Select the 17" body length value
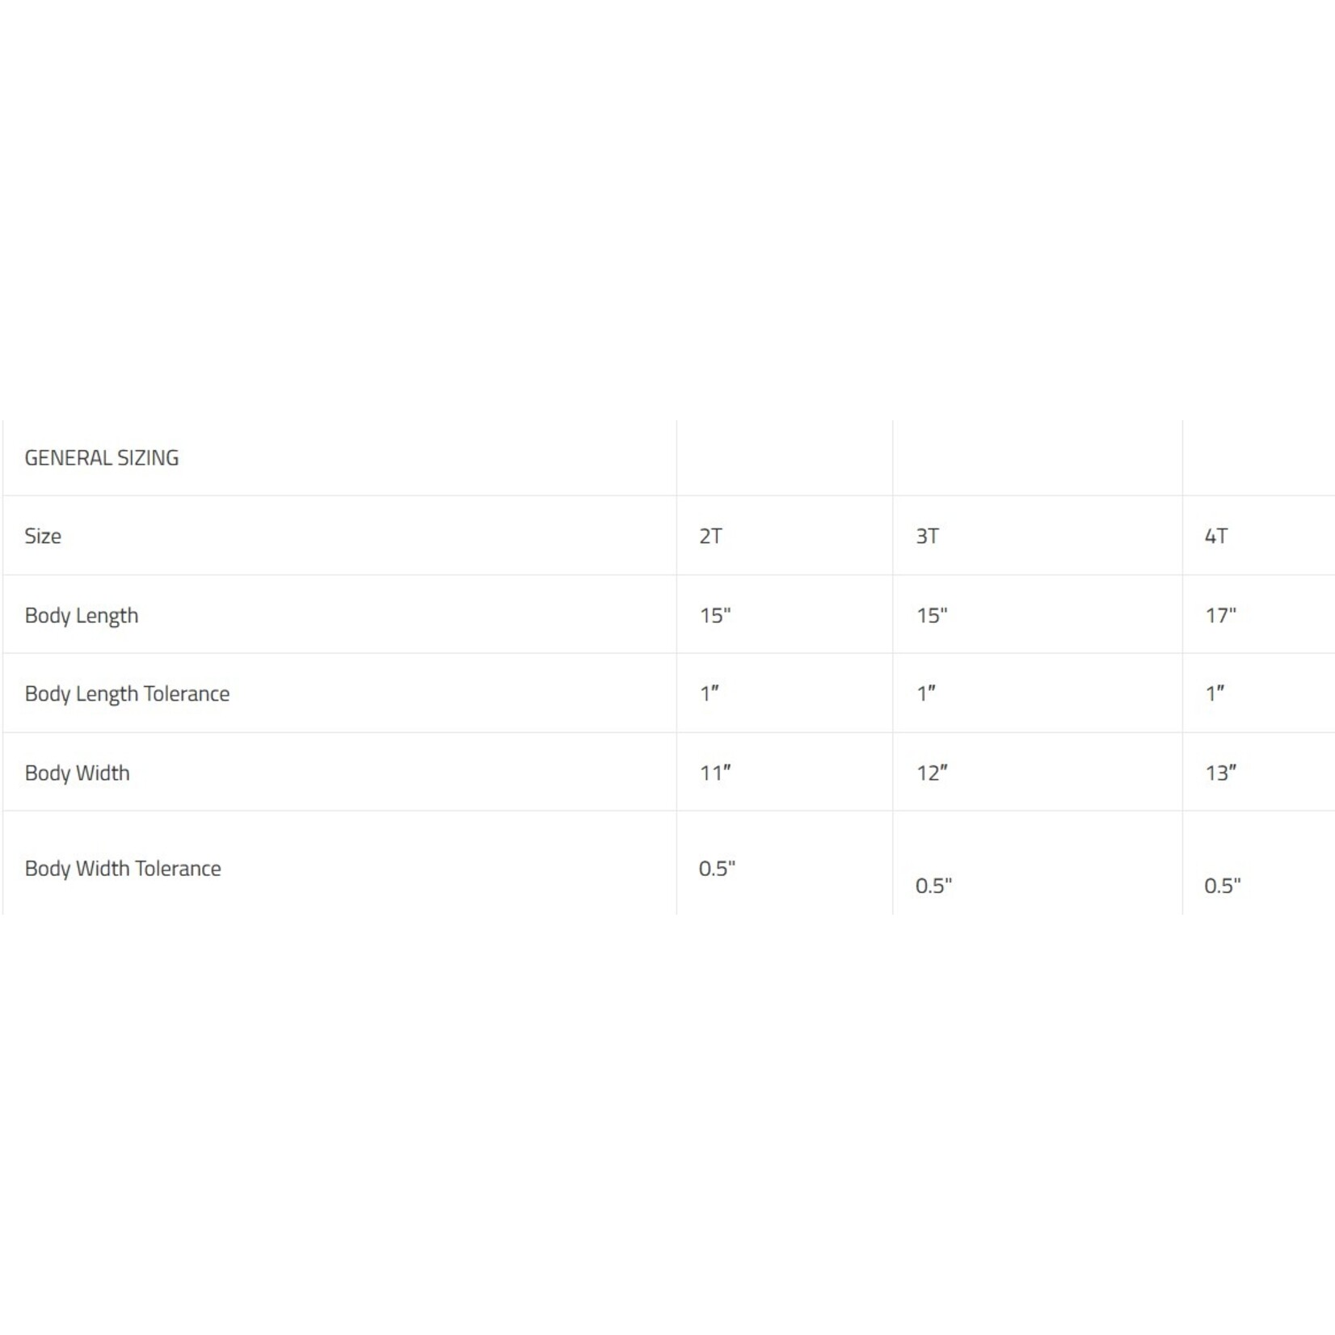This screenshot has width=1335, height=1335. [1221, 616]
